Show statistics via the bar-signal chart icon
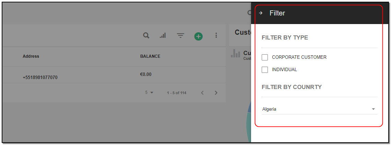This screenshot has height=145, width=391. coord(163,36)
